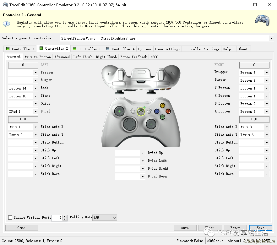This screenshot has height=245, width=277.
Task: Click the red B button on the controller image
Action: [x=168, y=111]
